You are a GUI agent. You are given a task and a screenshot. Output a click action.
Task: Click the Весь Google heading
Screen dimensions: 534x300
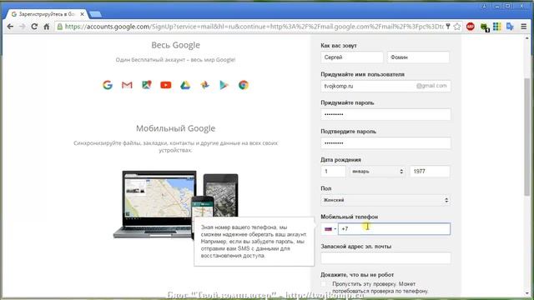[x=176, y=45]
